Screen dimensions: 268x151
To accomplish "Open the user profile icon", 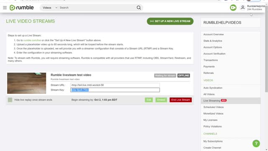I will [243, 8].
